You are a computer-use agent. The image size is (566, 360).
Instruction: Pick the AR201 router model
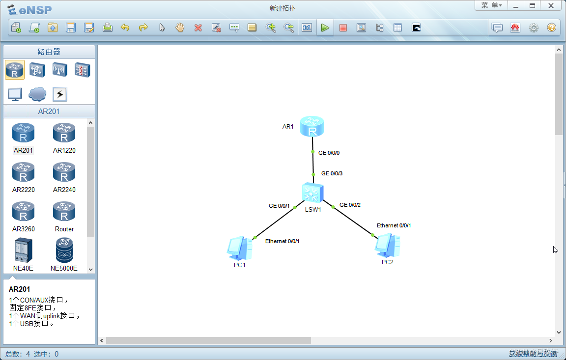point(24,138)
